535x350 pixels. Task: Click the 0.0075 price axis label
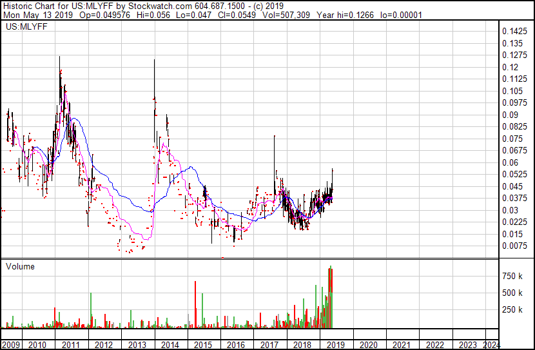click(x=514, y=246)
